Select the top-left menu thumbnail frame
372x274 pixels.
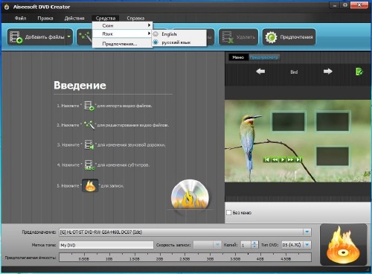[289, 121]
